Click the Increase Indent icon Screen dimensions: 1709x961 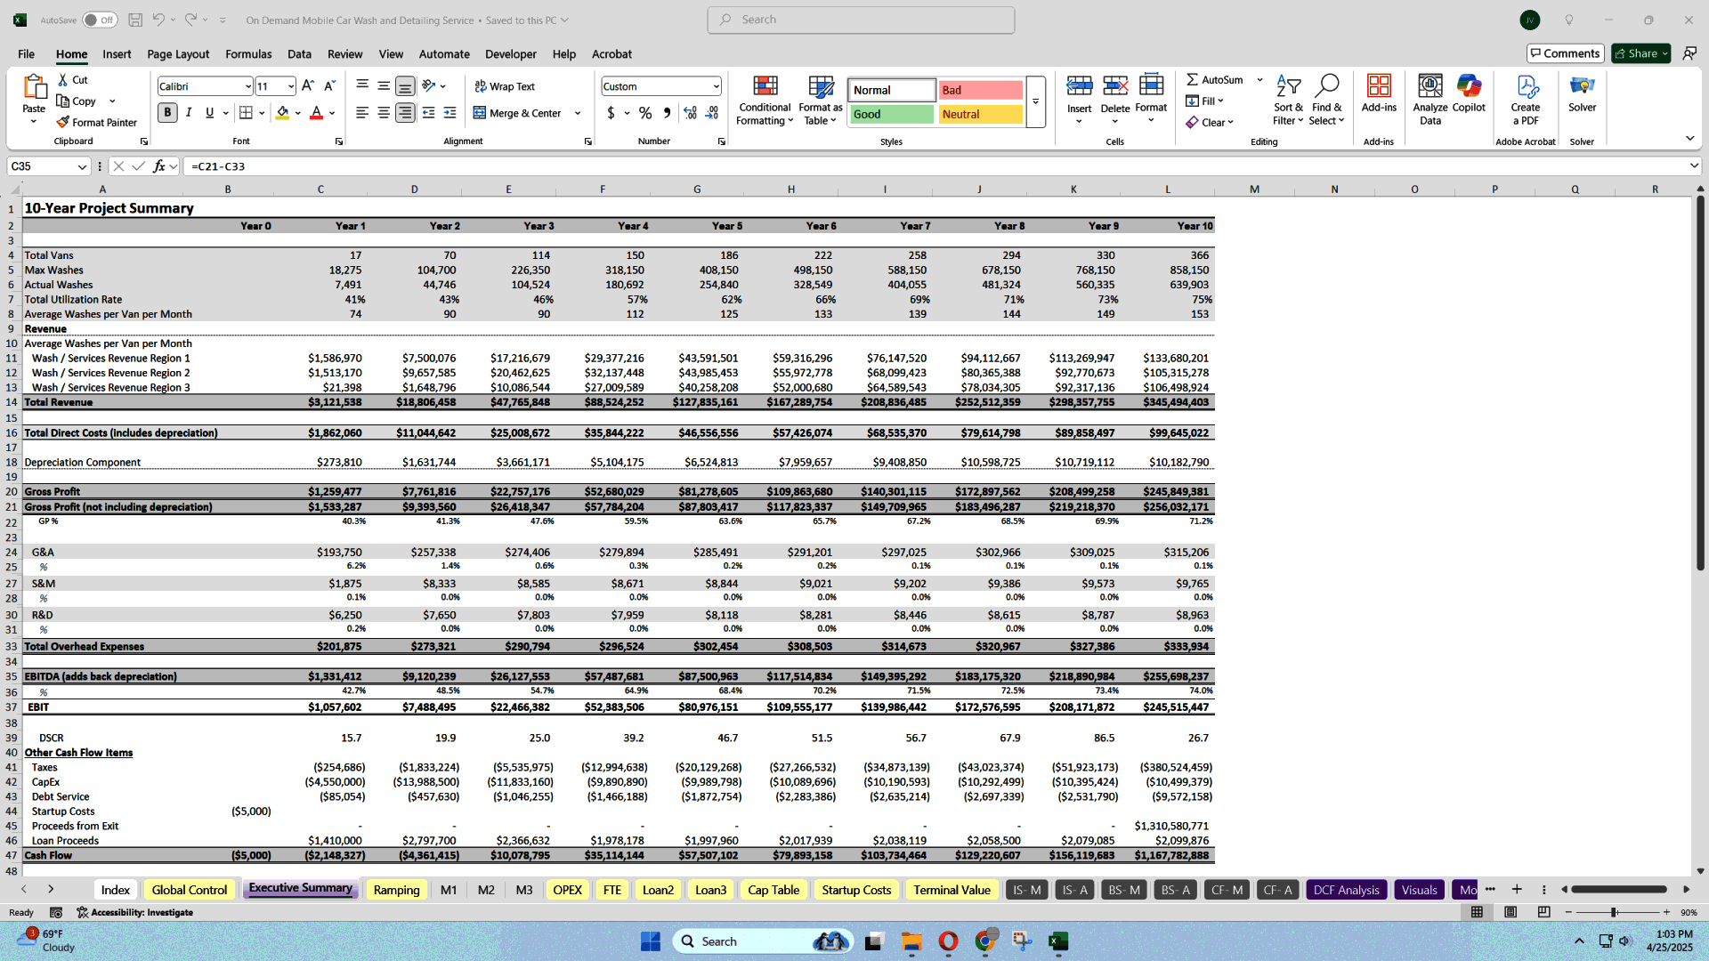(x=450, y=113)
